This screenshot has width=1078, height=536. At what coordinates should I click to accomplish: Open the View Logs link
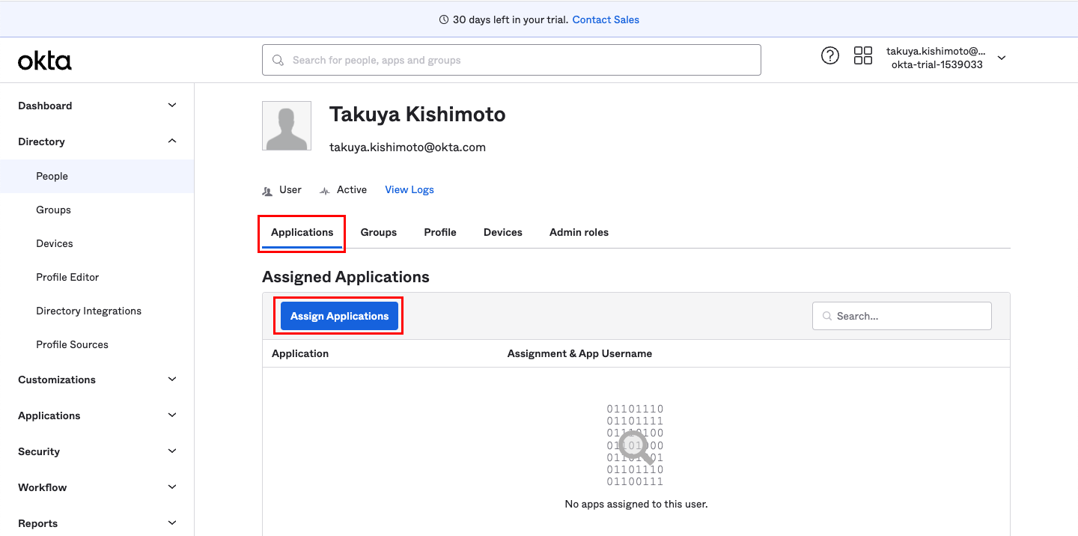click(409, 189)
